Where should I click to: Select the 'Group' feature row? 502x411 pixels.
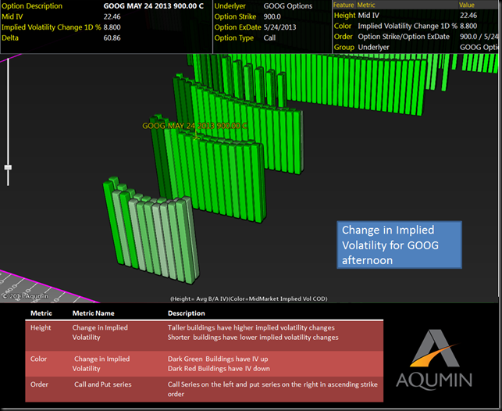[415, 47]
